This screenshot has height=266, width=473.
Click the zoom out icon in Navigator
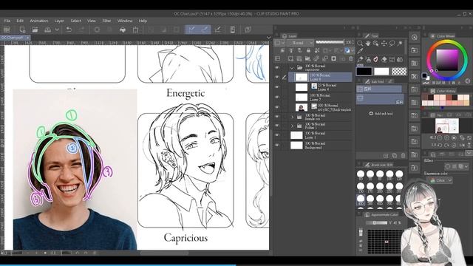(440, 138)
